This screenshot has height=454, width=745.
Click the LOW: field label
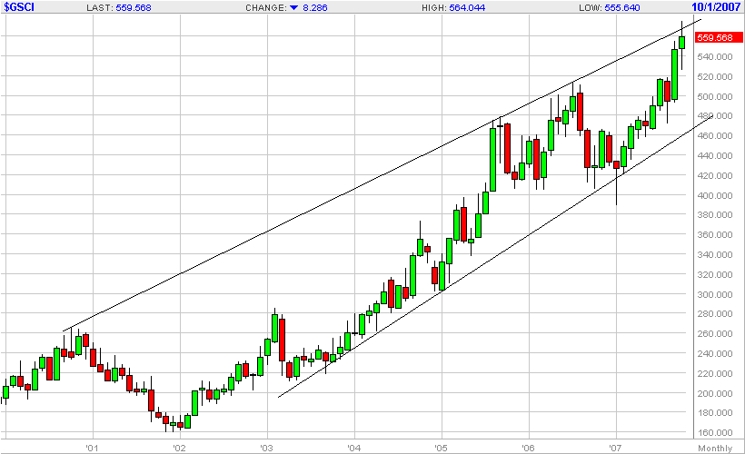[591, 7]
